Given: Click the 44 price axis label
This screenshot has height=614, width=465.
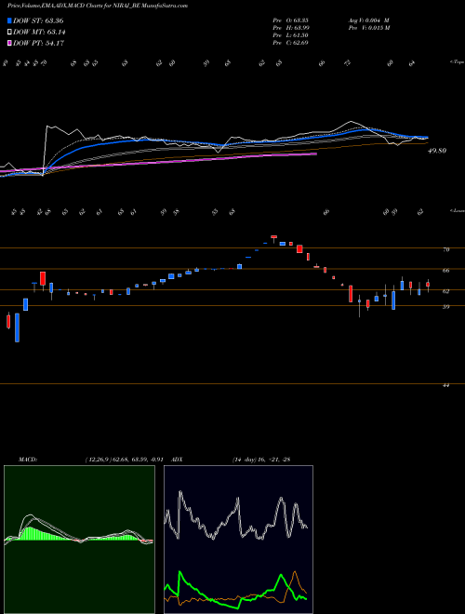Looking at the screenshot, I should point(445,385).
